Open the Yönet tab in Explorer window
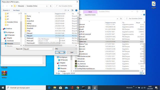This screenshot has height=90, width=160. 90,12
